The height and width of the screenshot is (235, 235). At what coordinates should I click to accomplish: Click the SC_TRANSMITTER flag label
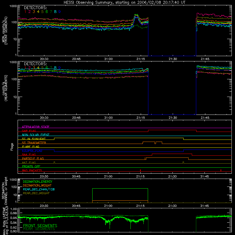34,143
